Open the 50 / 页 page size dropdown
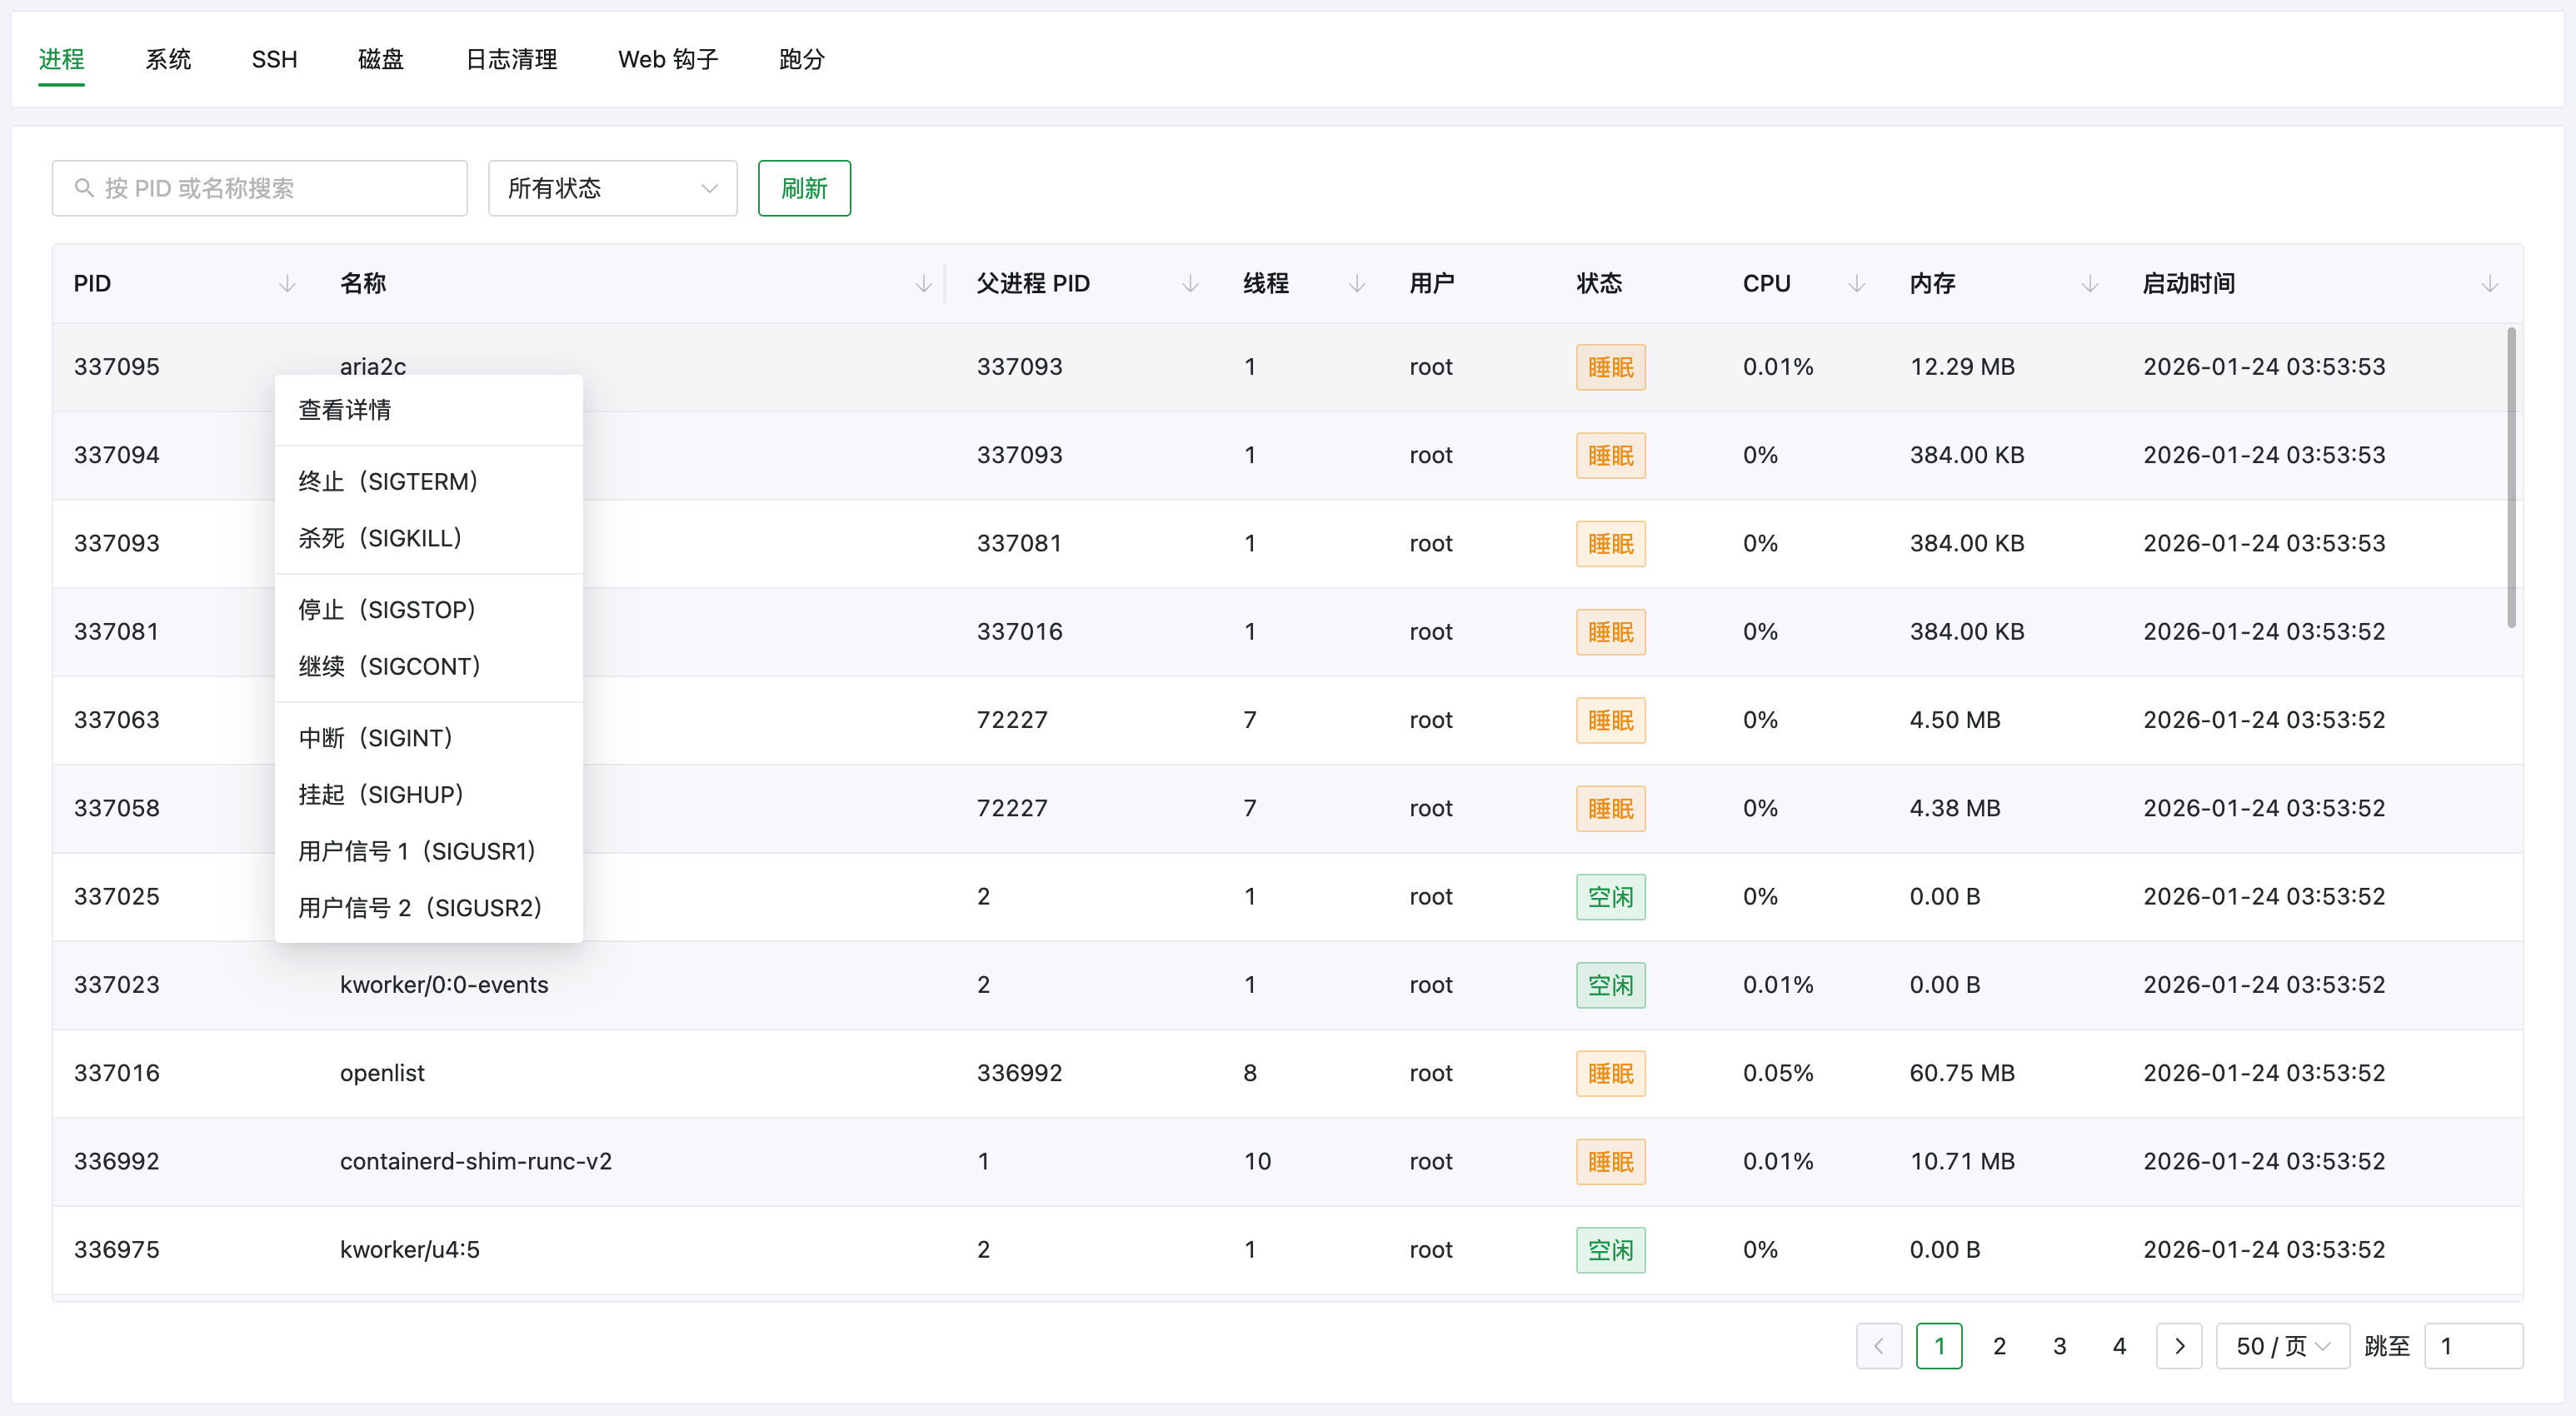Viewport: 2576px width, 1416px height. point(2283,1346)
